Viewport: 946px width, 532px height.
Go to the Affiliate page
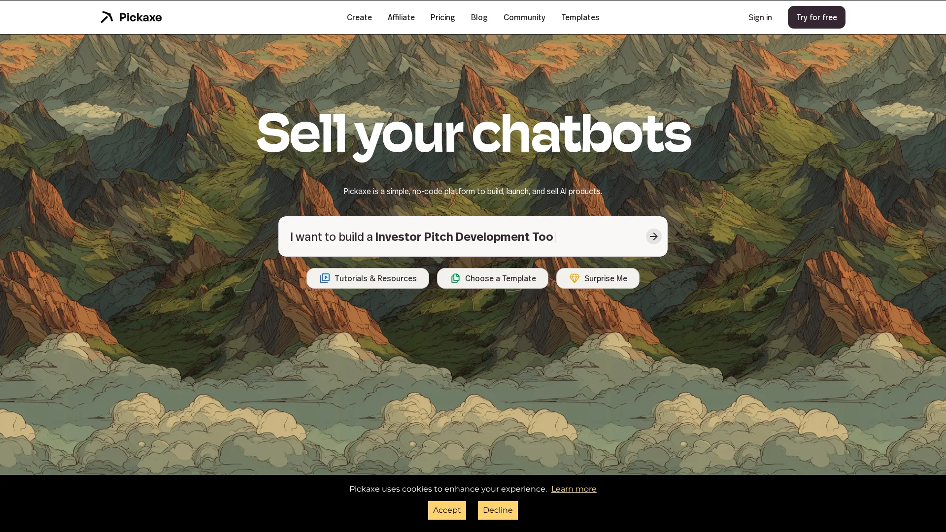coord(401,17)
